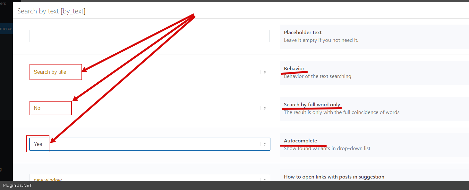Click the Placeholder text input field
Viewport: 469px width, 190px height.
[x=149, y=36]
